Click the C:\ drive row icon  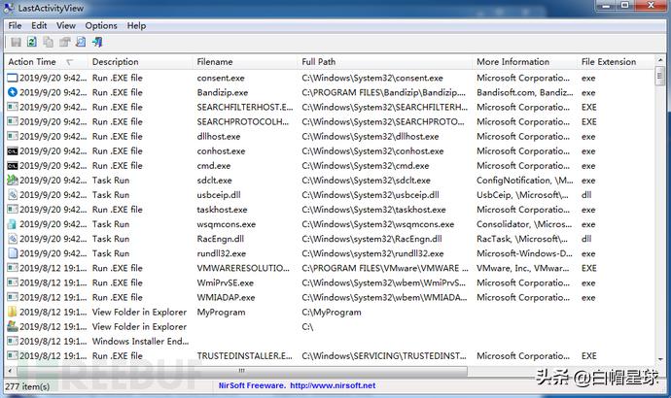(x=13, y=327)
